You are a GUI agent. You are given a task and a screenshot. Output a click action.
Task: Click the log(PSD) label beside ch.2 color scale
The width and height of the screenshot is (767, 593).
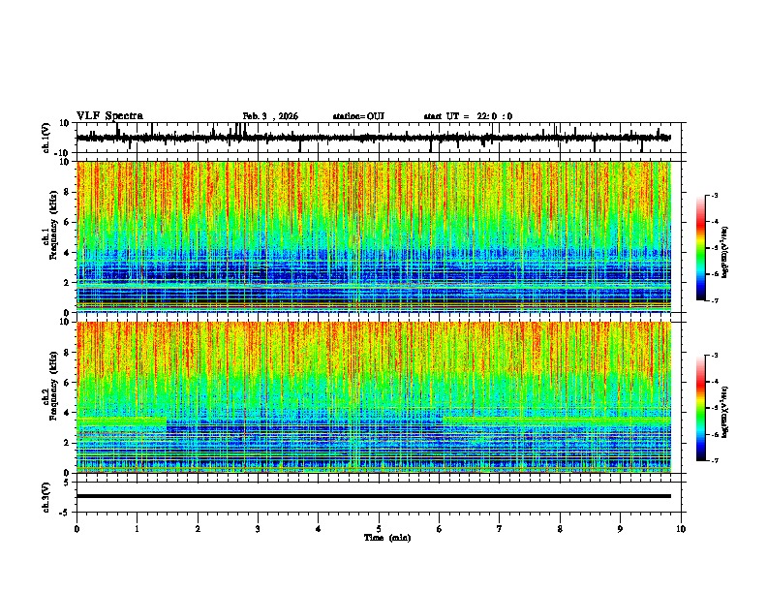(725, 413)
